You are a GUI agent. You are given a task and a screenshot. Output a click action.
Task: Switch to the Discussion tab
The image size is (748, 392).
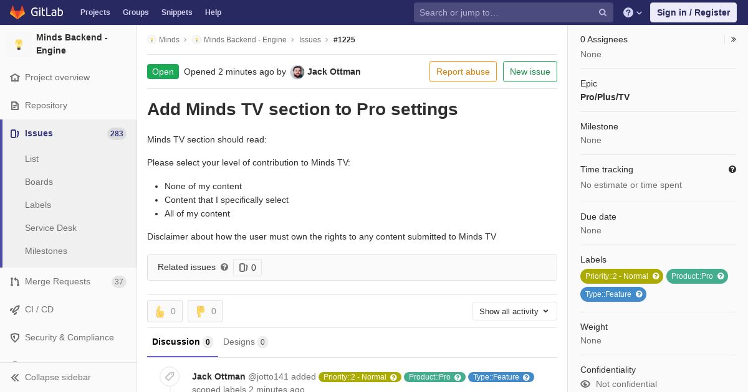point(183,342)
